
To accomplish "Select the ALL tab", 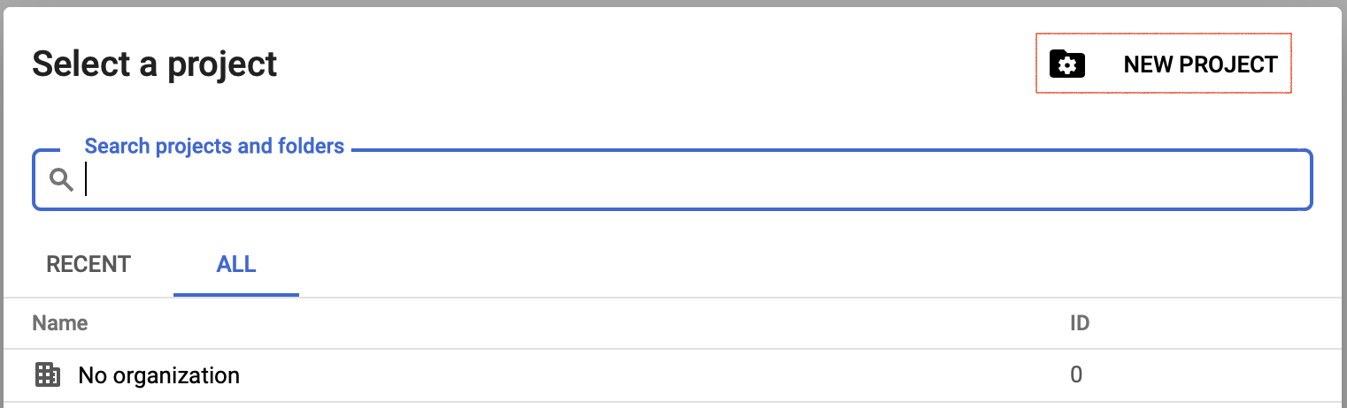I will 236,264.
